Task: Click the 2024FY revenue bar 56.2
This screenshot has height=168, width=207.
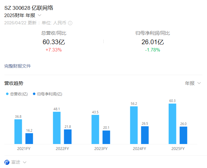Action: point(134,125)
